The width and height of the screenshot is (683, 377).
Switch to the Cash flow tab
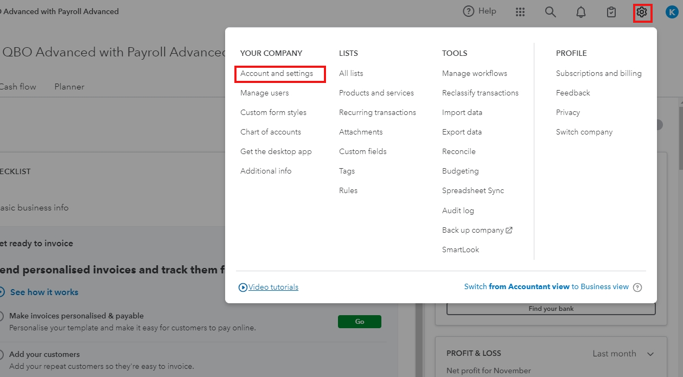point(18,86)
